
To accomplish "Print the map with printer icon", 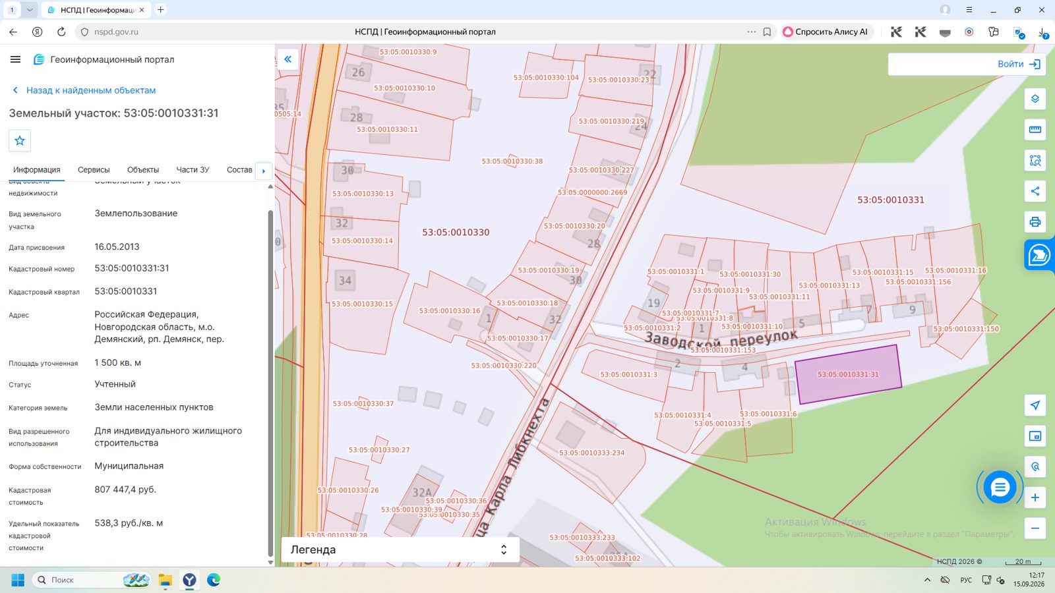I will click(x=1035, y=221).
